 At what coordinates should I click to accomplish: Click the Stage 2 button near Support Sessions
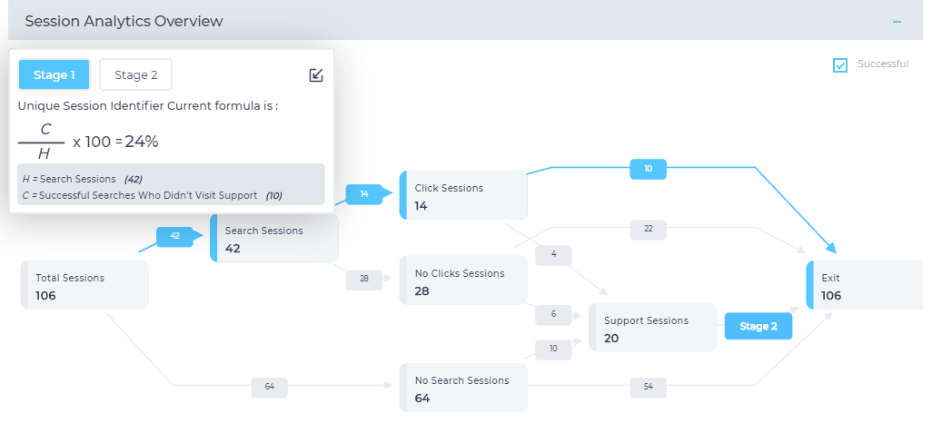tap(758, 327)
